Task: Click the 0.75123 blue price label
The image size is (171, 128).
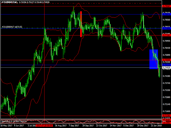Action: [166, 65]
